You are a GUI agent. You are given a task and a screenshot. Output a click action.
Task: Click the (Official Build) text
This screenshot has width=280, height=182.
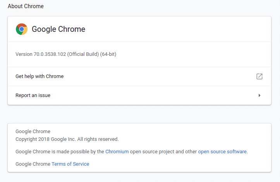[83, 54]
